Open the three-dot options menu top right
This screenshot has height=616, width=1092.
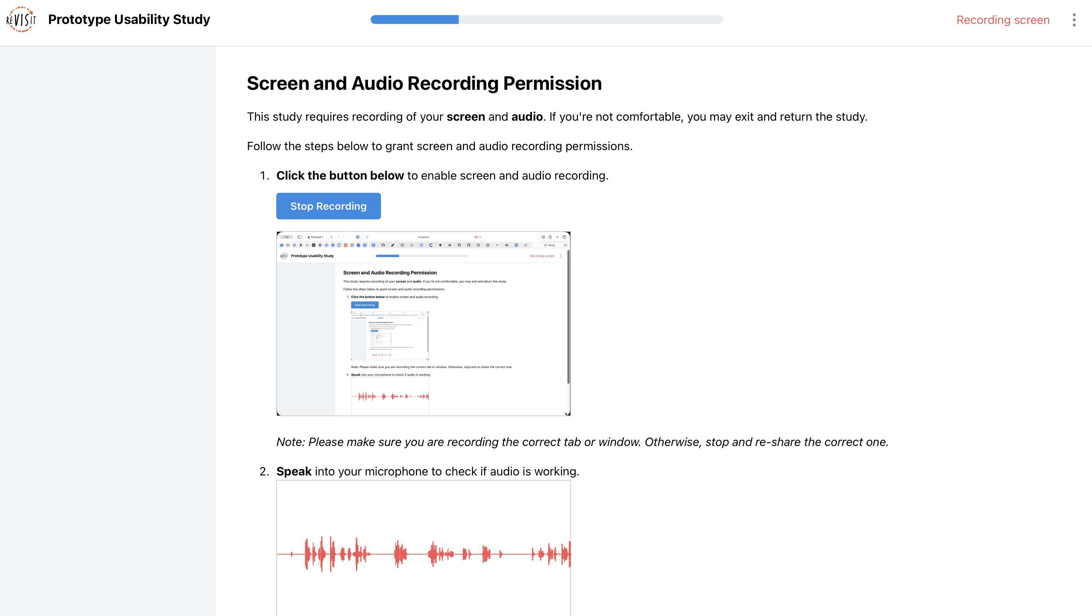[x=1074, y=19]
